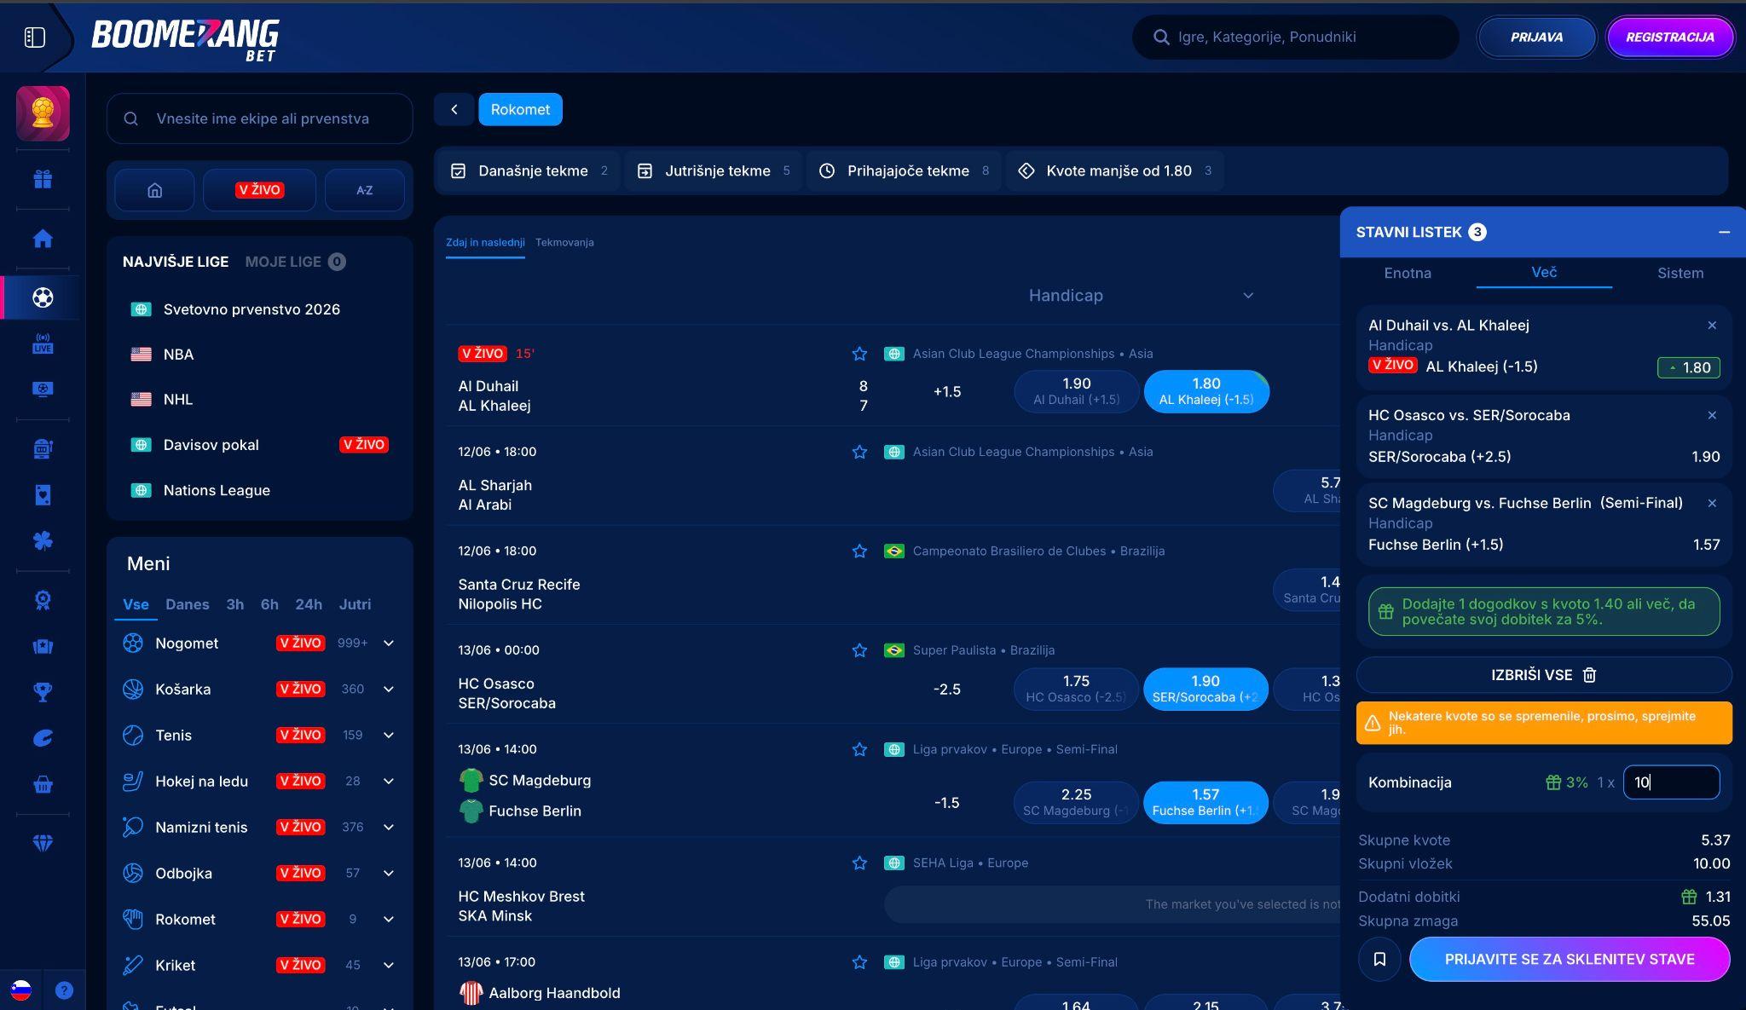Screen dimensions: 1746x1010
Task: Expand the Tenis sport category
Action: (389, 736)
